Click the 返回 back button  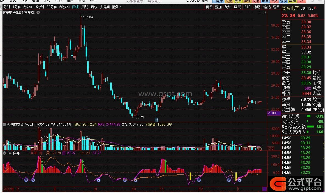pos(276,7)
